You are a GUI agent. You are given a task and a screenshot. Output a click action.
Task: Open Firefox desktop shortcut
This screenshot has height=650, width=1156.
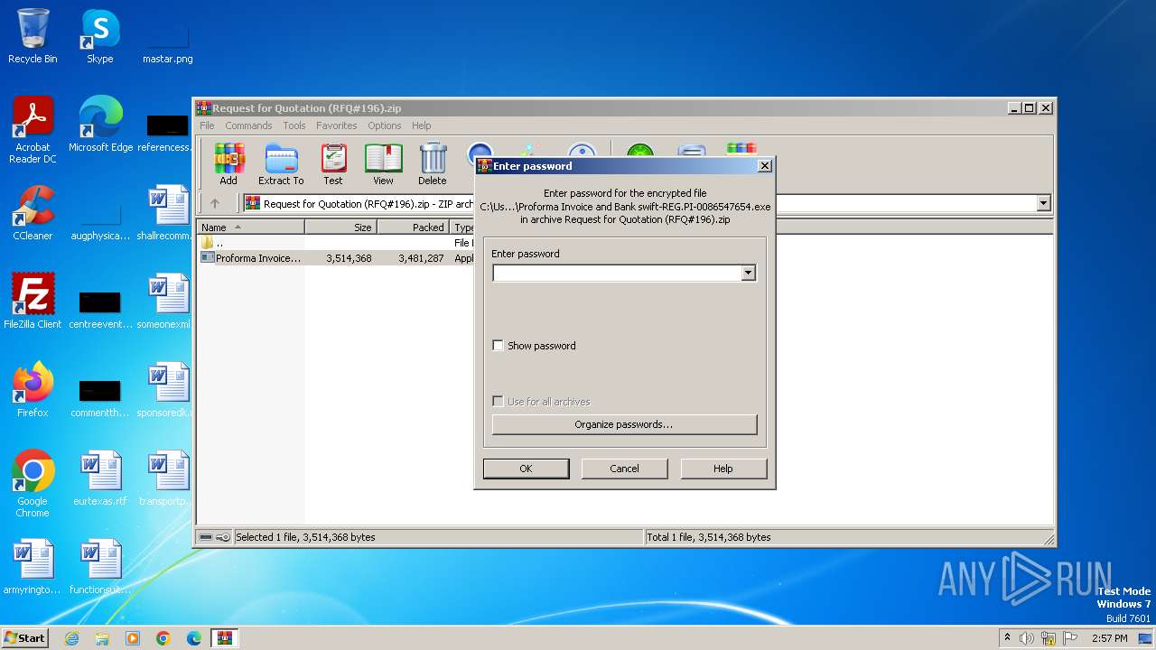coord(33,390)
